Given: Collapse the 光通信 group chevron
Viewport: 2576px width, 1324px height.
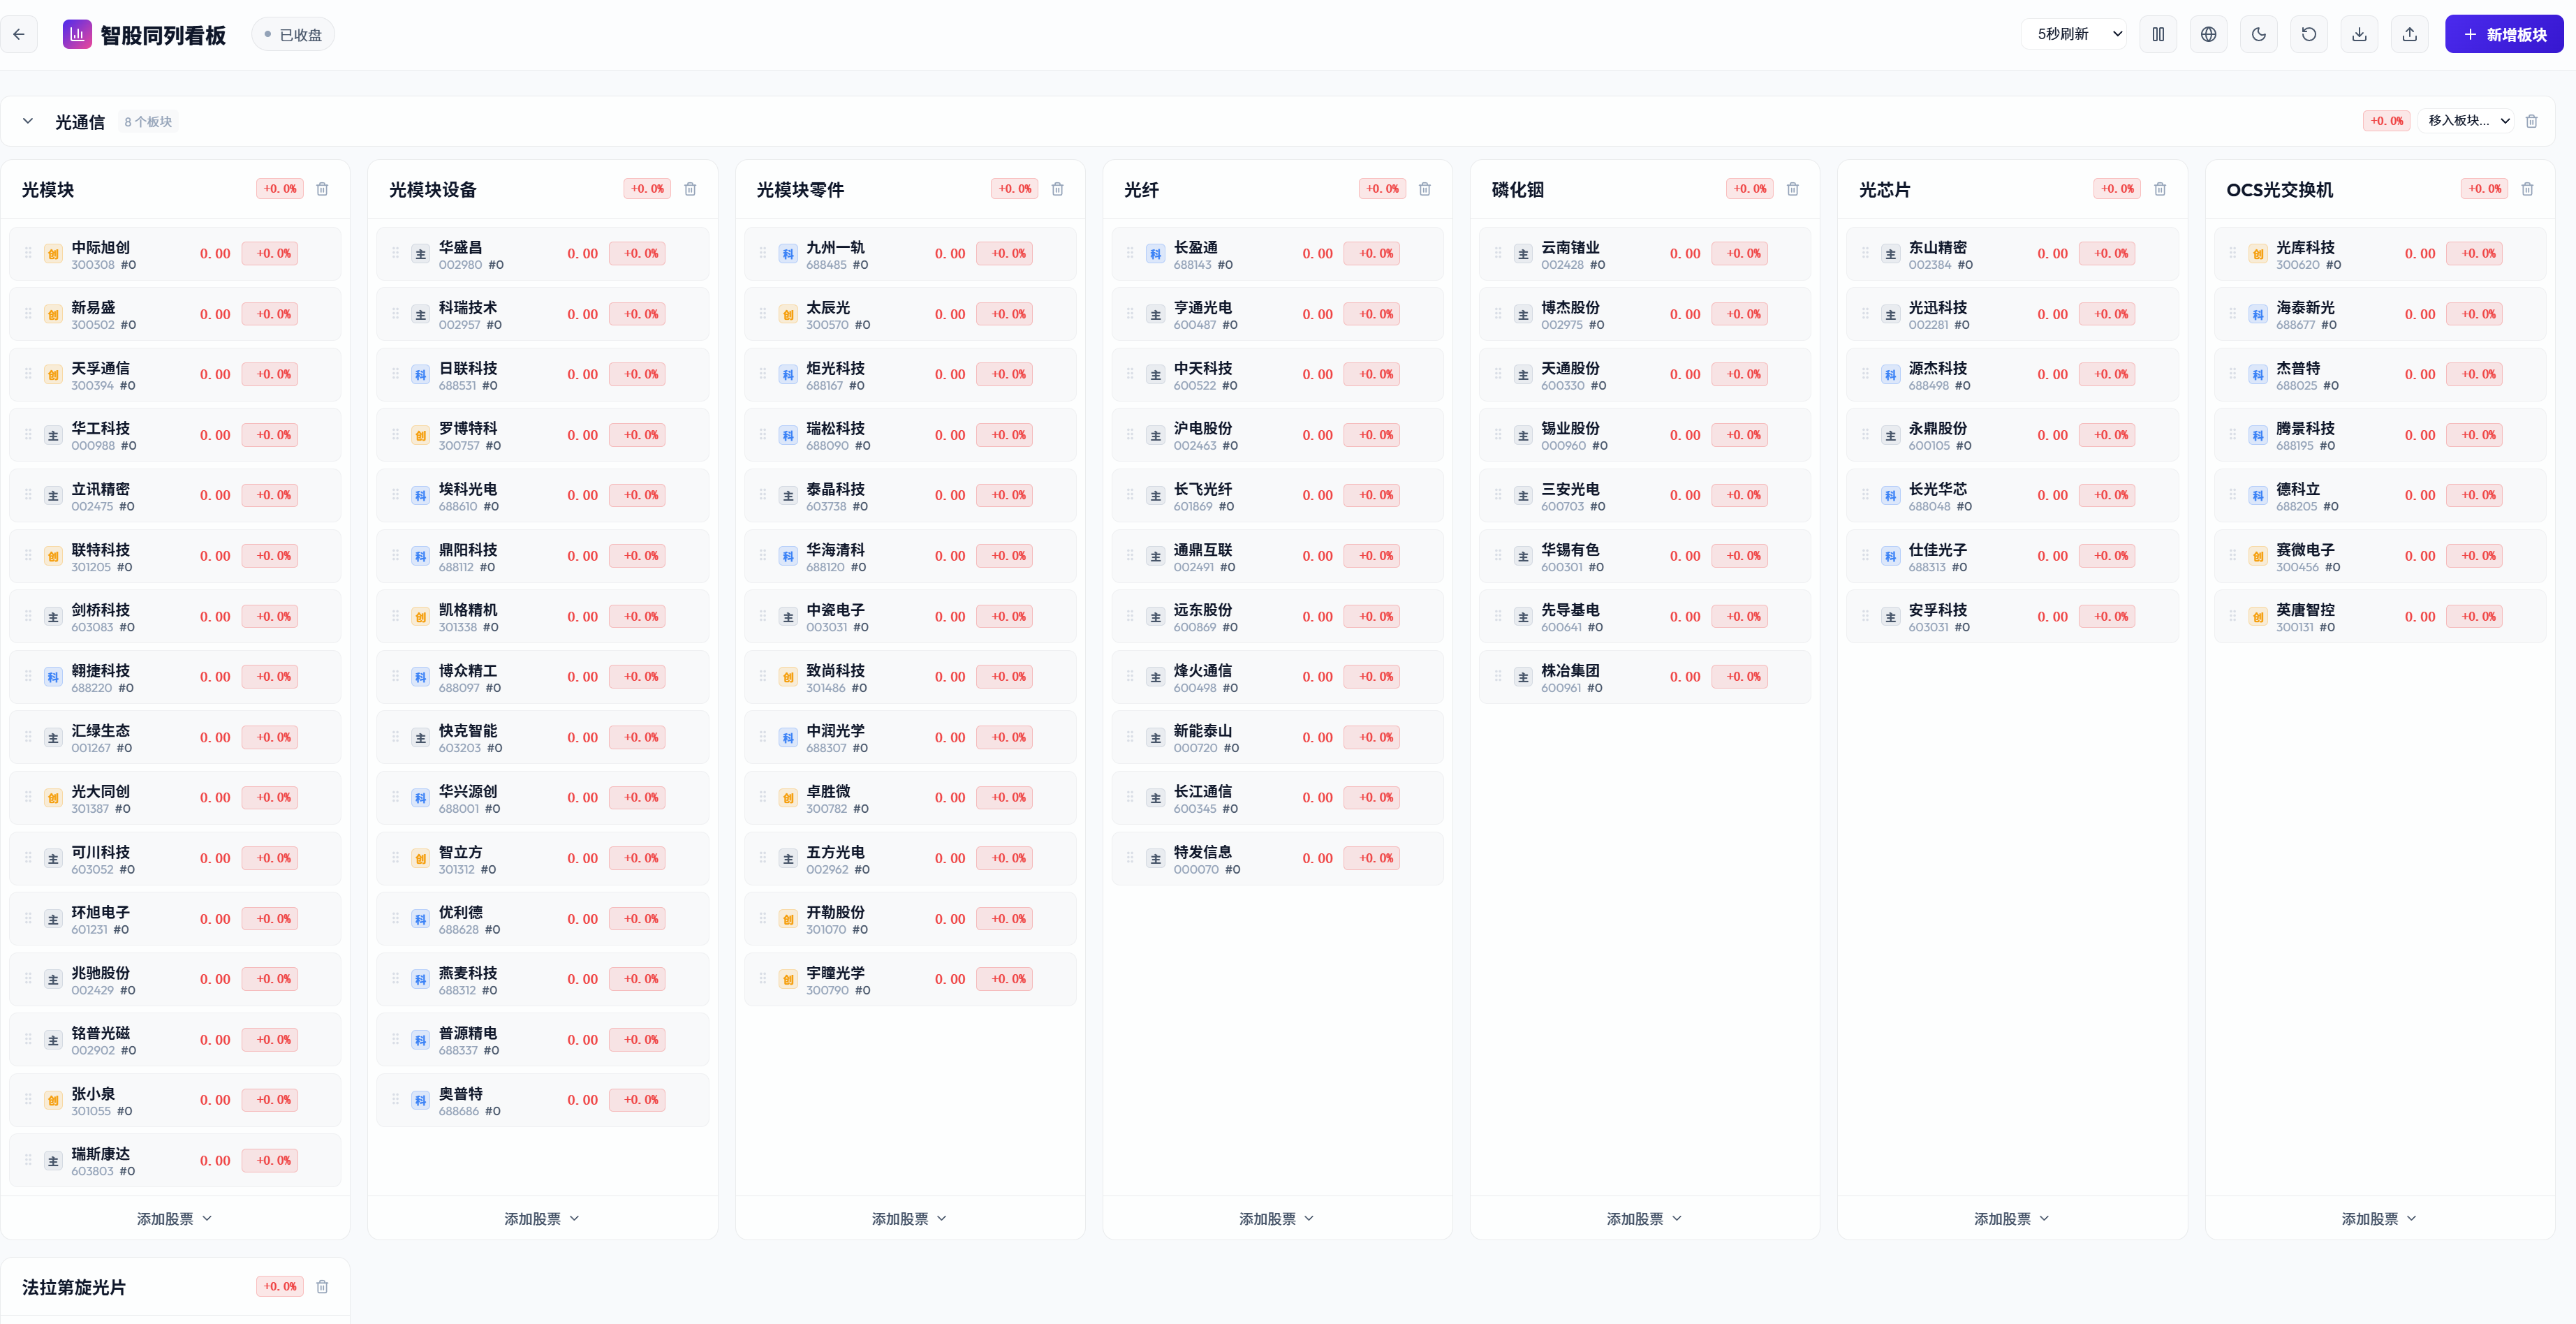Looking at the screenshot, I should (28, 121).
